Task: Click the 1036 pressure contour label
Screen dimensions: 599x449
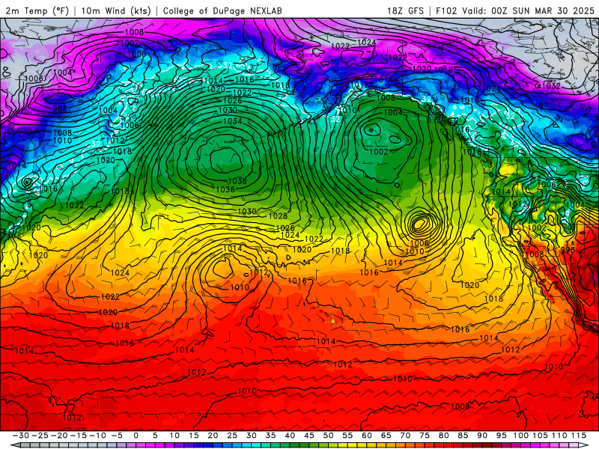Action: pyautogui.click(x=225, y=189)
